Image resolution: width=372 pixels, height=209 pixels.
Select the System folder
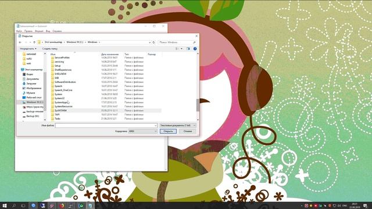pos(58,94)
